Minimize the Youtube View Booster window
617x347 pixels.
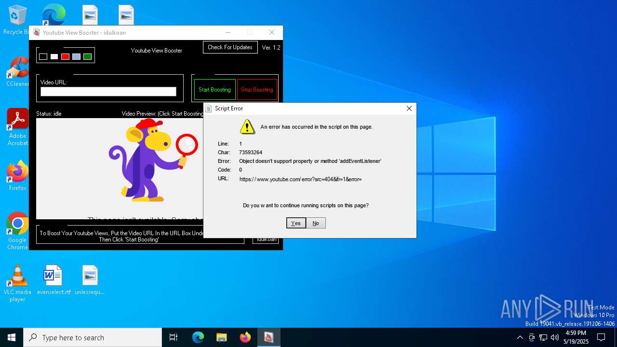point(227,33)
